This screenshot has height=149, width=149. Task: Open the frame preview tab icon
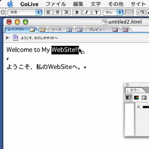point(126,30)
